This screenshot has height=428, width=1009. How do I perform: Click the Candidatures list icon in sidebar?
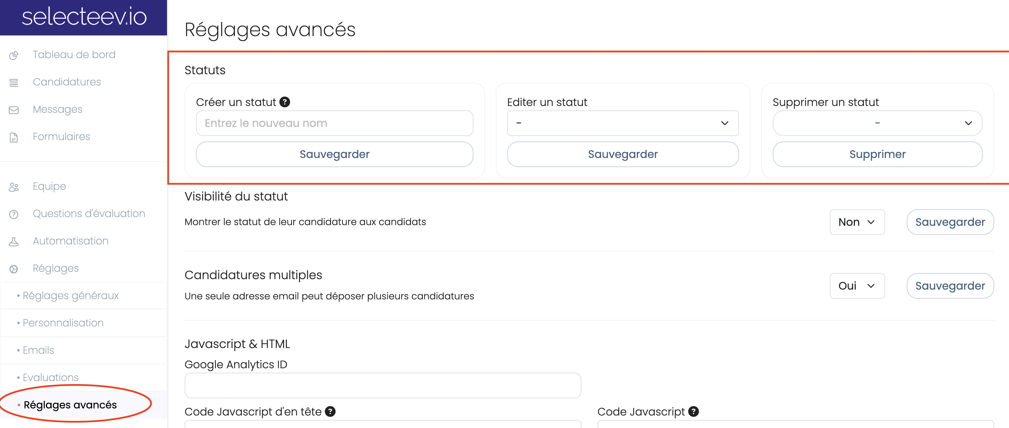14,83
